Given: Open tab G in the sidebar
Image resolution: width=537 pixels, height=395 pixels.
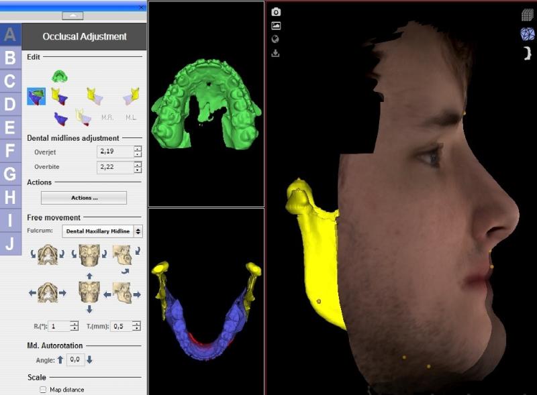Looking at the screenshot, I should 10,174.
